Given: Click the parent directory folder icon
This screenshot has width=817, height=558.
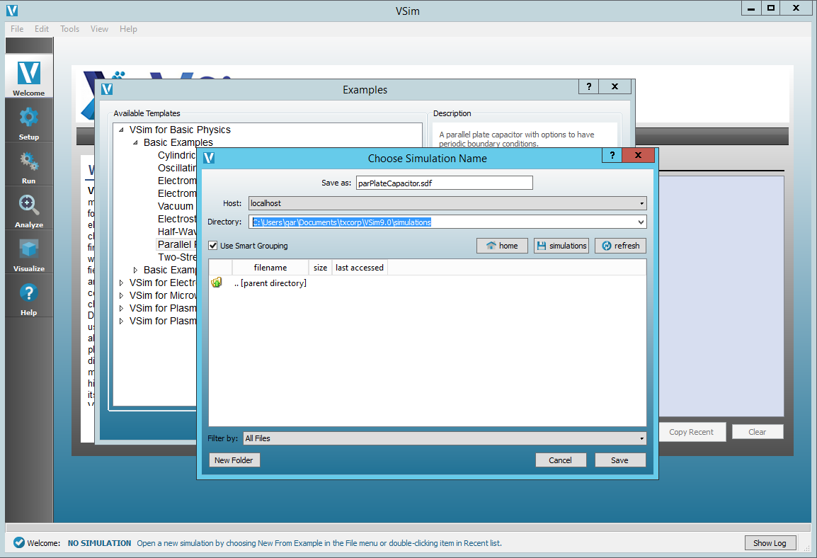Looking at the screenshot, I should (216, 283).
